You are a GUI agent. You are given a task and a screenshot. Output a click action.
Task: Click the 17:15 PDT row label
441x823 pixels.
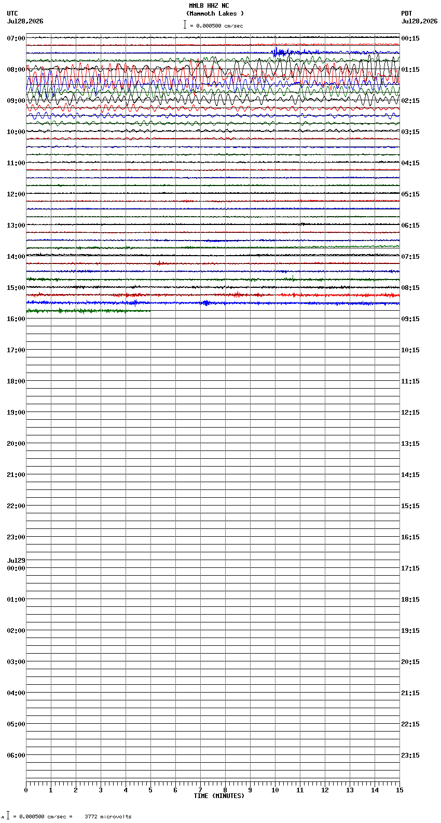click(x=410, y=568)
